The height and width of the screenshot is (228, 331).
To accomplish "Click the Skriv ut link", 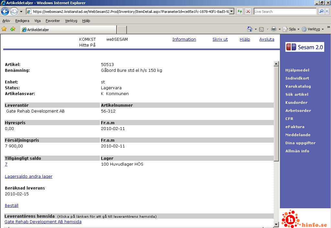I will click(220, 39).
